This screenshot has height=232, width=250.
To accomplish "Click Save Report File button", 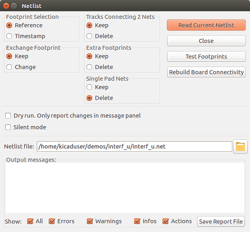I will (x=221, y=222).
